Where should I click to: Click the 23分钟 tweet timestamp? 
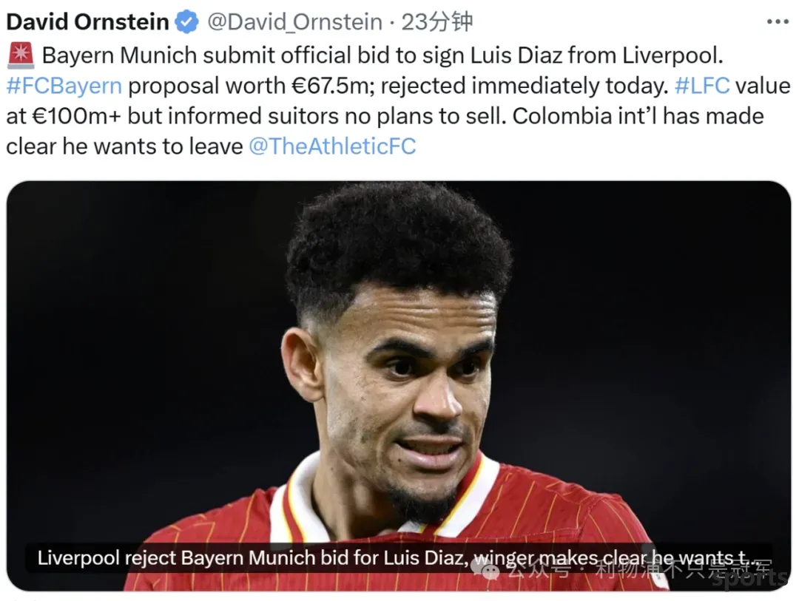pyautogui.click(x=437, y=22)
